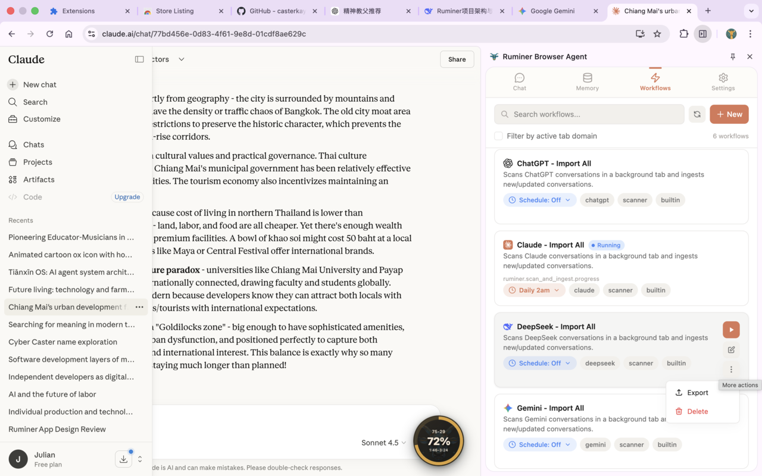The image size is (762, 476).
Task: Click the 72% circular progress widget
Action: click(439, 441)
